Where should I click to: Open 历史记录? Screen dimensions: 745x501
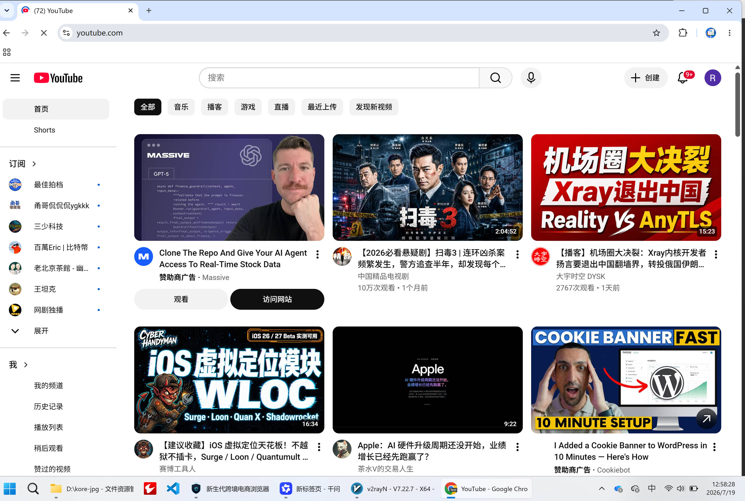(56, 407)
